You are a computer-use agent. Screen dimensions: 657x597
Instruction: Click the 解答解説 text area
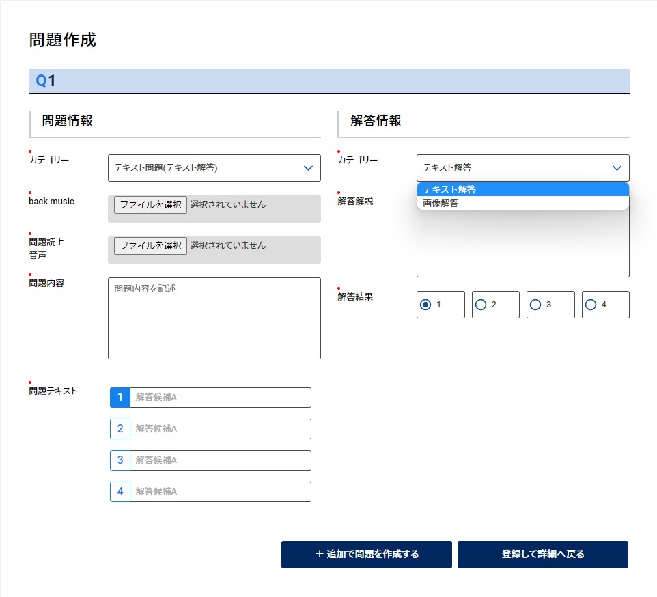(x=522, y=246)
